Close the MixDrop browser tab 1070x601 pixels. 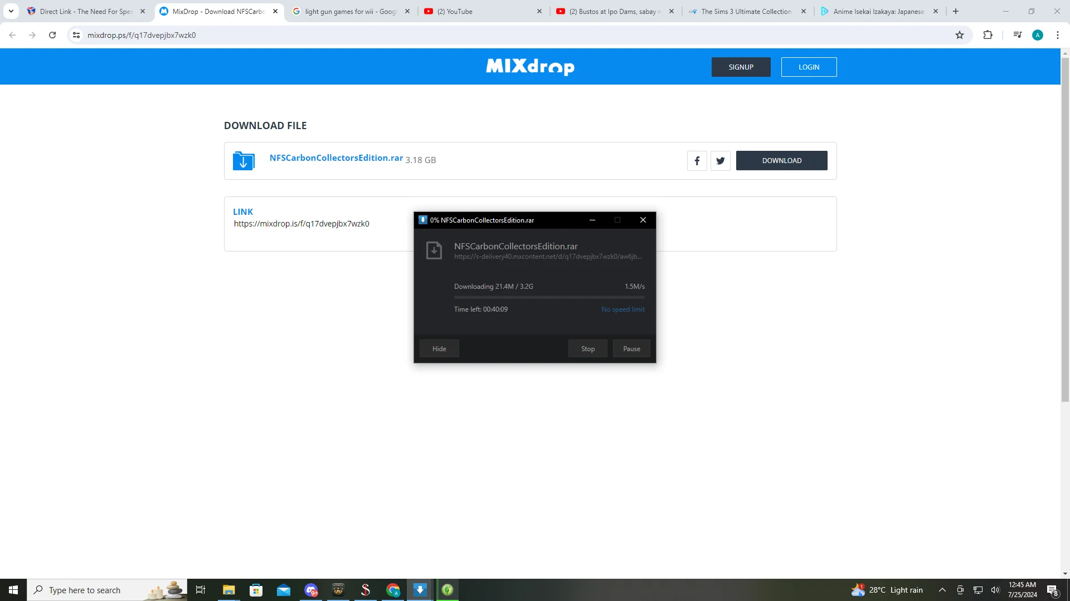click(x=275, y=11)
